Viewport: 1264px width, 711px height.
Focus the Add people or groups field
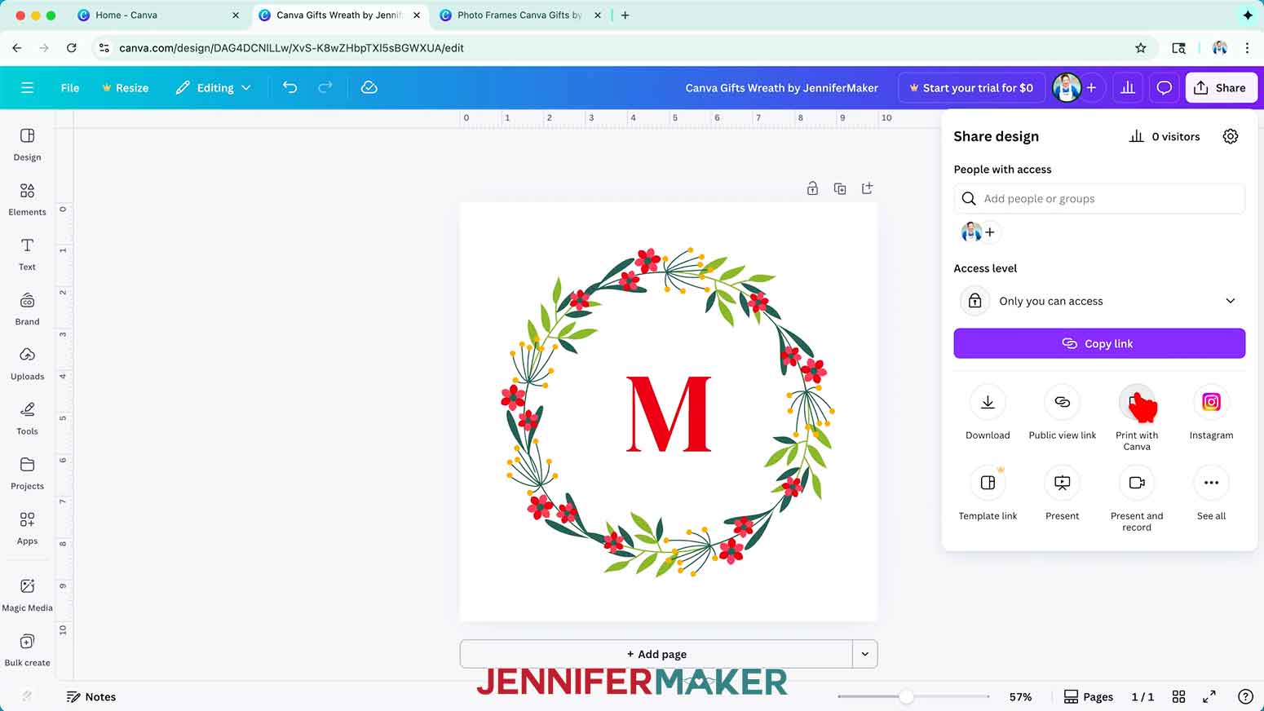pos(1099,198)
